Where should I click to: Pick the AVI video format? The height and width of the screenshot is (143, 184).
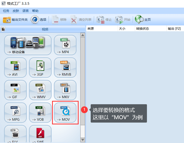tap(15, 68)
